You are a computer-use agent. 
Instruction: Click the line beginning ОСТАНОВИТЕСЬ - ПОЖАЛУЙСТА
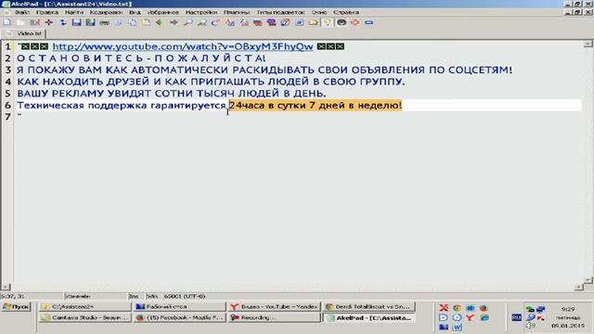click(141, 58)
